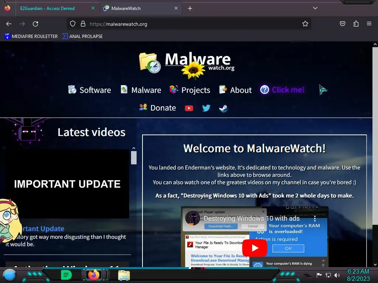Select the MalwareWatch tab

click(141, 8)
